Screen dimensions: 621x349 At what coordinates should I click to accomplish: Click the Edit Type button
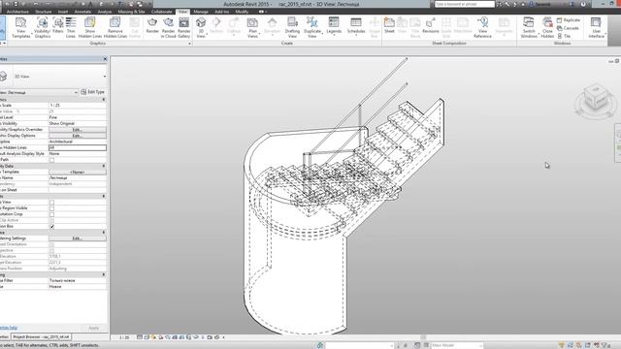click(x=93, y=92)
